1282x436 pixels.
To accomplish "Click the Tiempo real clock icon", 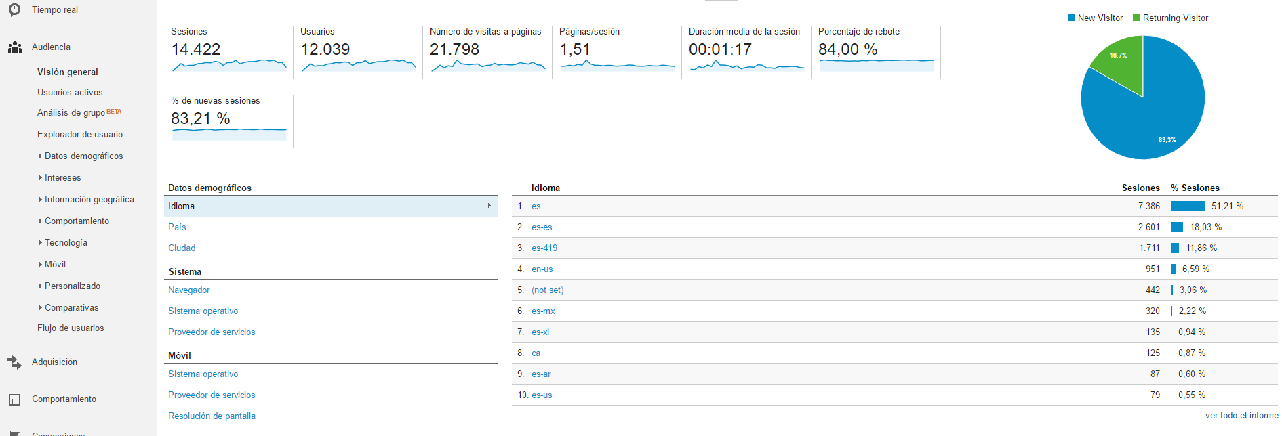I will click(x=14, y=9).
